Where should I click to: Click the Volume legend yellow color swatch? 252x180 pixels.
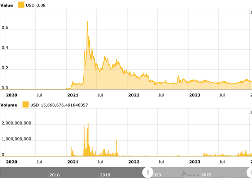click(x=26, y=104)
